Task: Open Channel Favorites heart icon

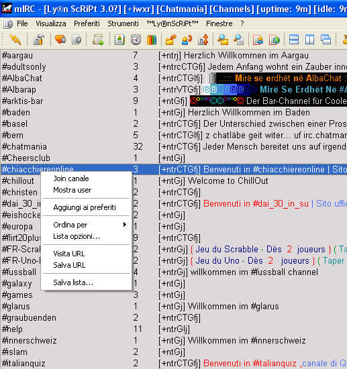Action: tap(60, 40)
